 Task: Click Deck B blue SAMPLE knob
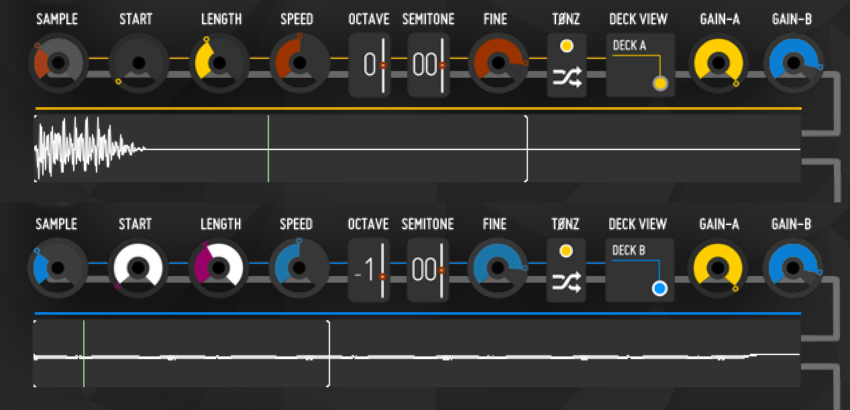pos(58,268)
